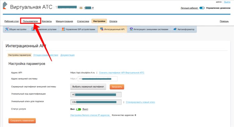Screen dimensions: 234x127
Task: Open the Помощь link
Action: coord(224,21)
